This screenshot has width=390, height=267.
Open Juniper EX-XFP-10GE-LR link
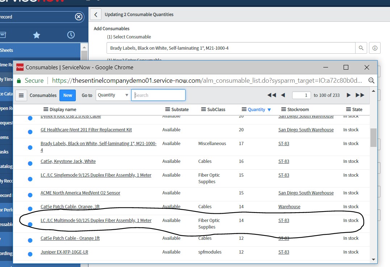65,252
